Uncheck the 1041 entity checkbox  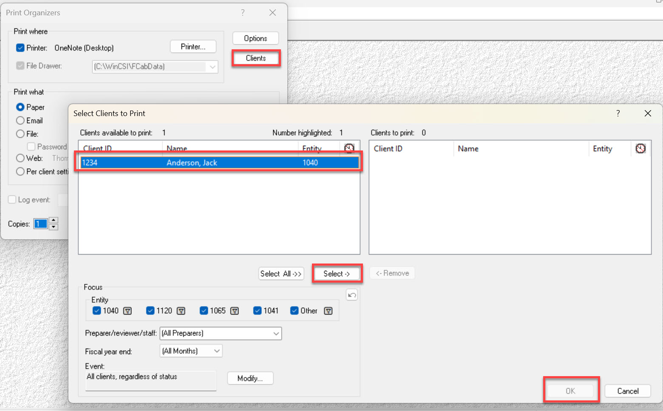(x=257, y=311)
